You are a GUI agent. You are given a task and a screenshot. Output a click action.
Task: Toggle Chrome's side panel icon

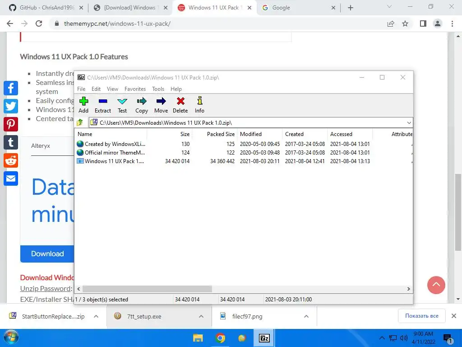[x=423, y=23]
